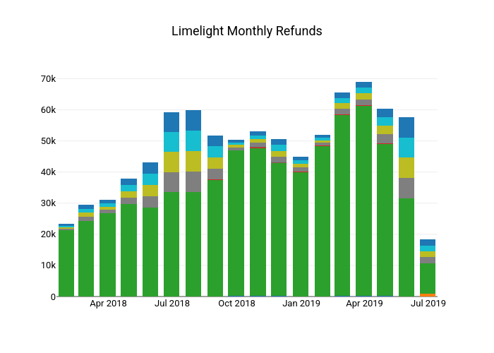The image size is (494, 353).
Task: Click the dark blue top segment of Jul 2019 bar
Action: click(428, 243)
